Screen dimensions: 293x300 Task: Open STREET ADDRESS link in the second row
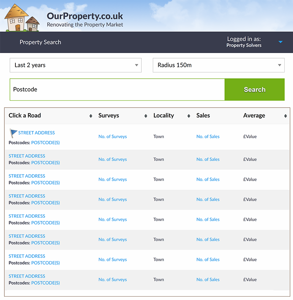pos(27,156)
